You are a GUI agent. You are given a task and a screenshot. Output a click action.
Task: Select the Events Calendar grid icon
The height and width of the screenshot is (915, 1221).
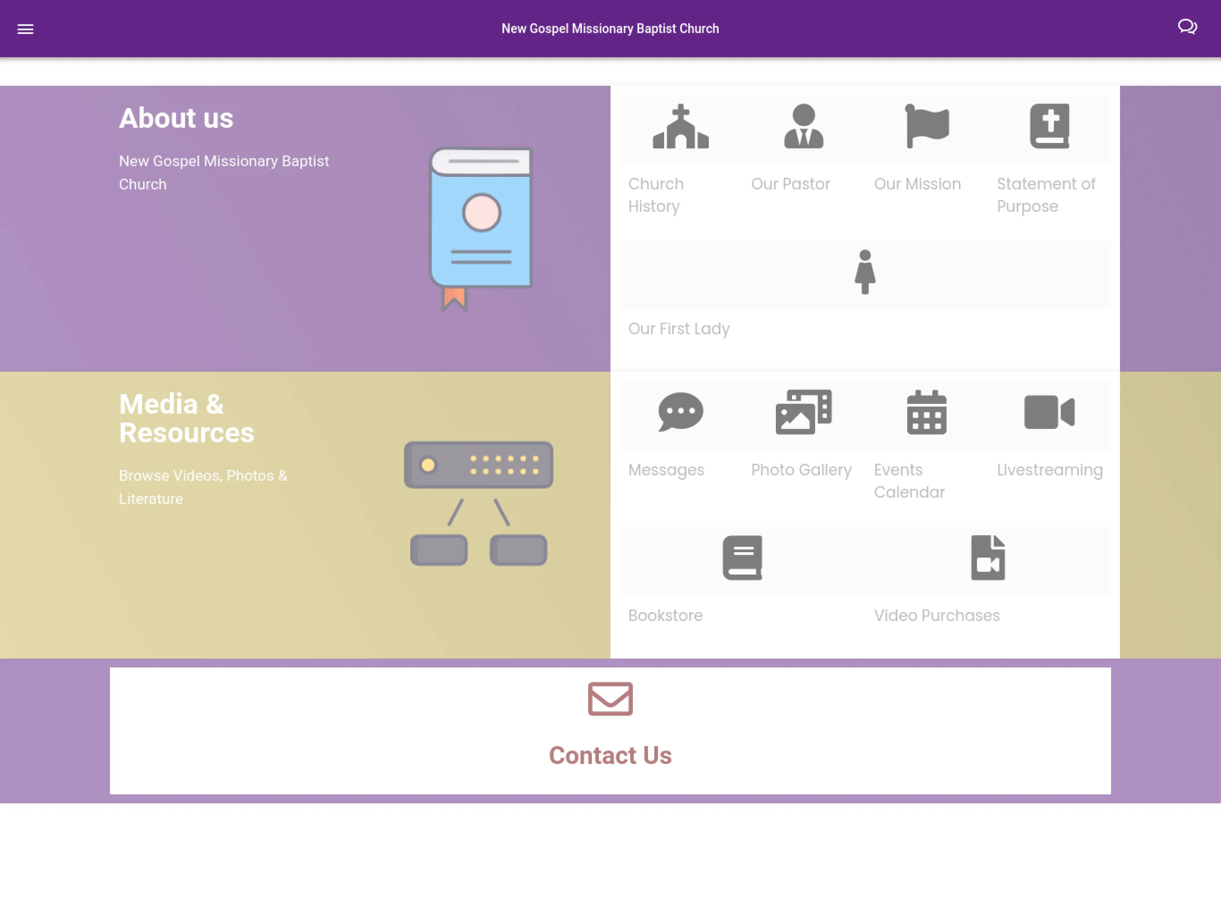point(926,413)
